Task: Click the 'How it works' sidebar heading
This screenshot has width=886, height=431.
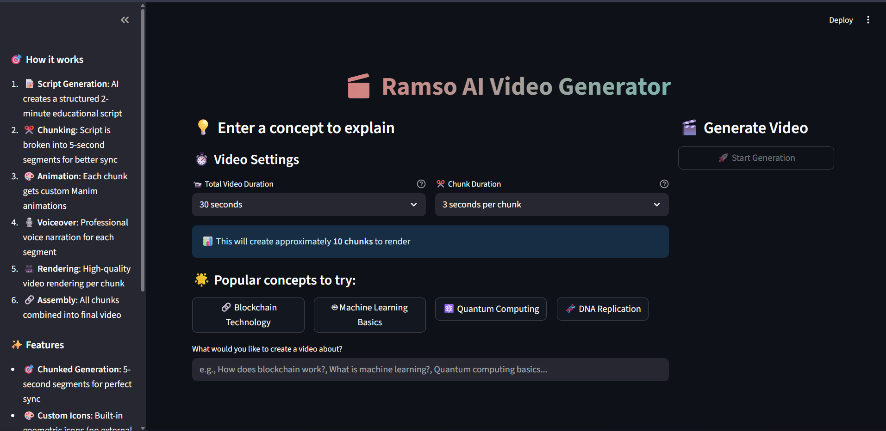Action: [x=55, y=59]
